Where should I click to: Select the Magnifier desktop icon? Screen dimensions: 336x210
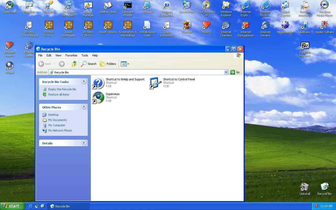click(29, 7)
